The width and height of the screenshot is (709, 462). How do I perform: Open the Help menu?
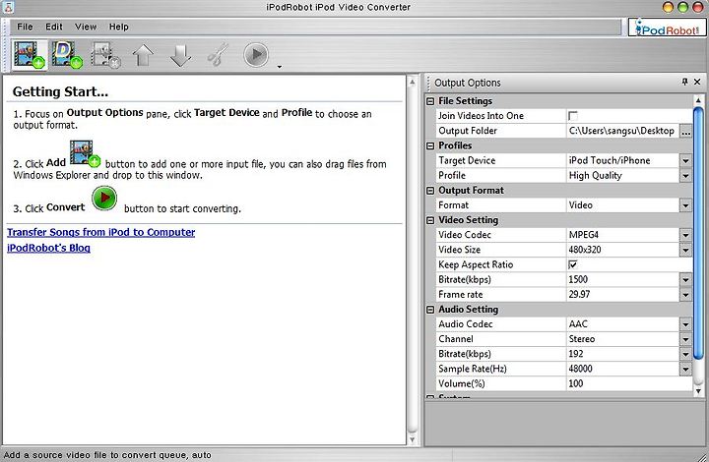pyautogui.click(x=119, y=27)
